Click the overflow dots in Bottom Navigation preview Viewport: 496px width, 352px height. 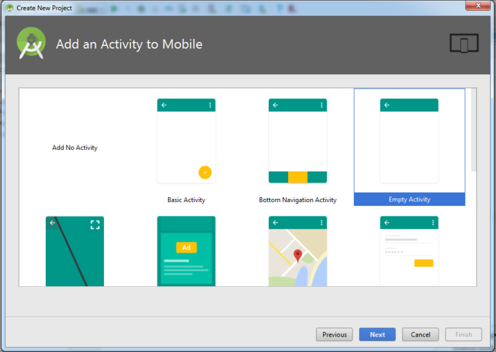322,105
